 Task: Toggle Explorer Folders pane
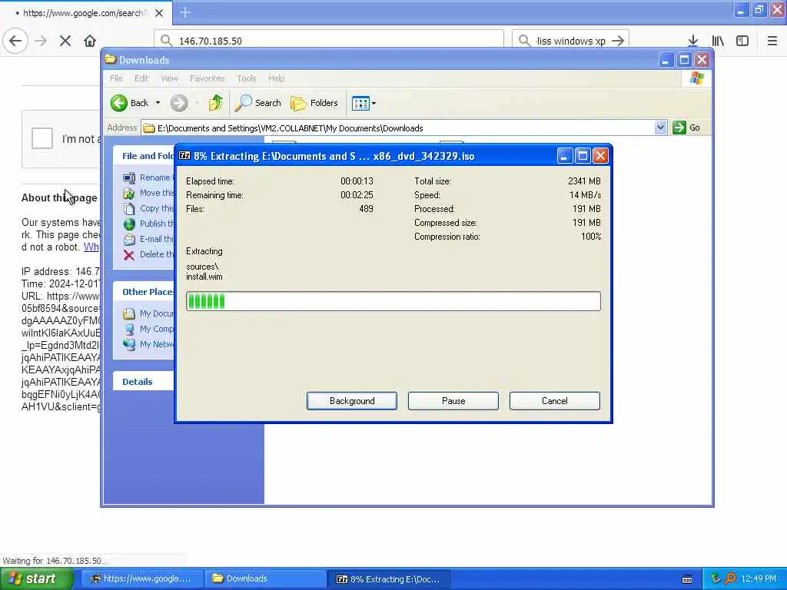pyautogui.click(x=314, y=103)
